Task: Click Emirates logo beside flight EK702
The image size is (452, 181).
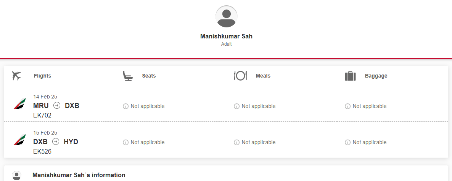Action: point(19,104)
